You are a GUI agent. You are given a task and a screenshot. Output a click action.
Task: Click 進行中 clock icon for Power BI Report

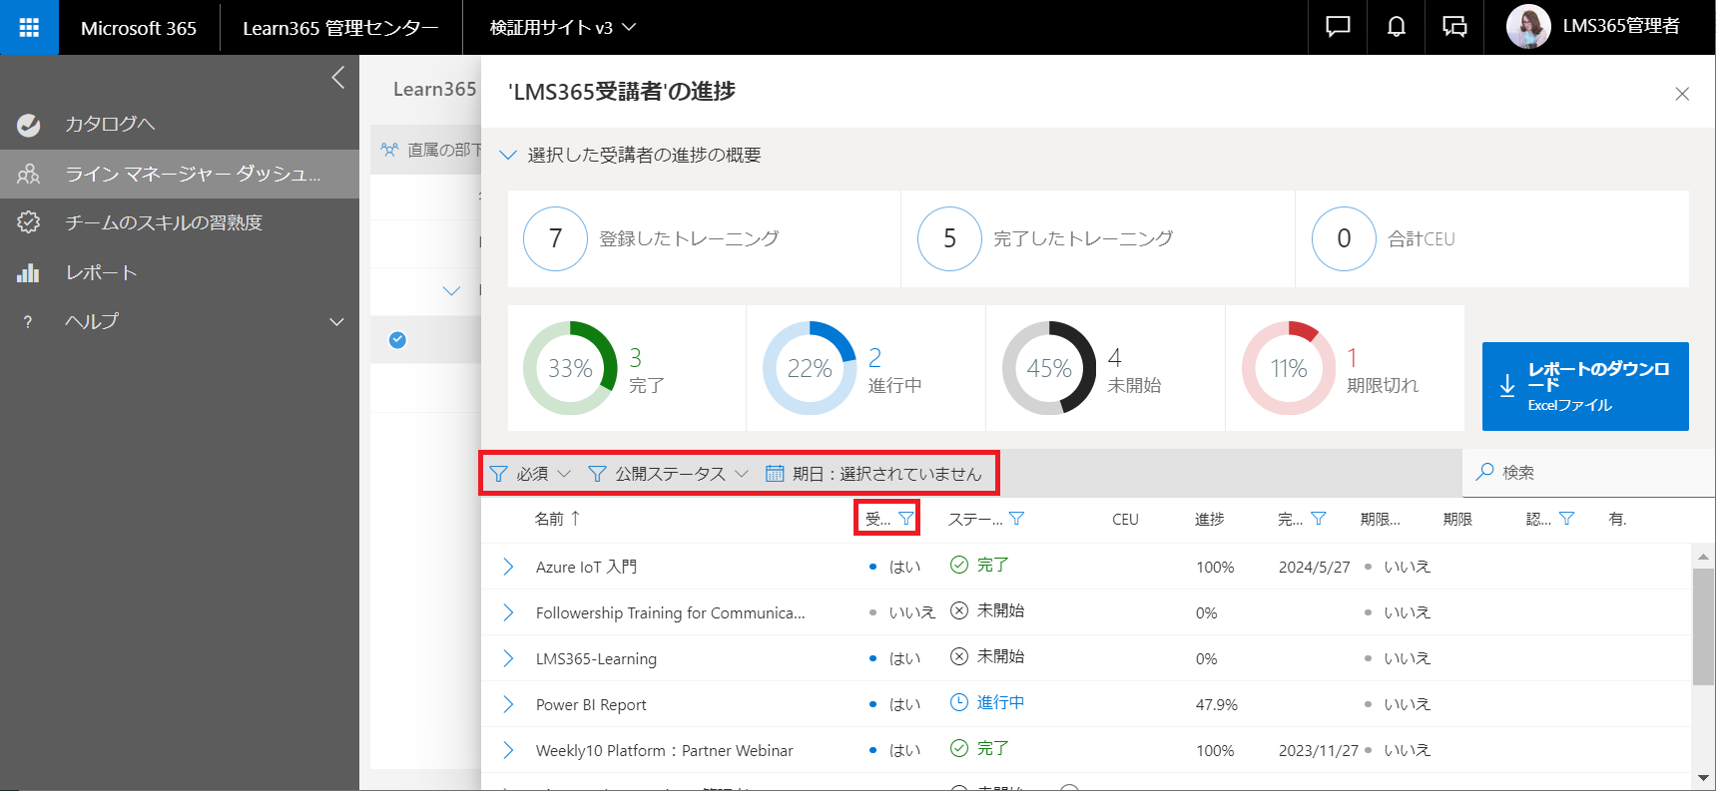(x=959, y=702)
